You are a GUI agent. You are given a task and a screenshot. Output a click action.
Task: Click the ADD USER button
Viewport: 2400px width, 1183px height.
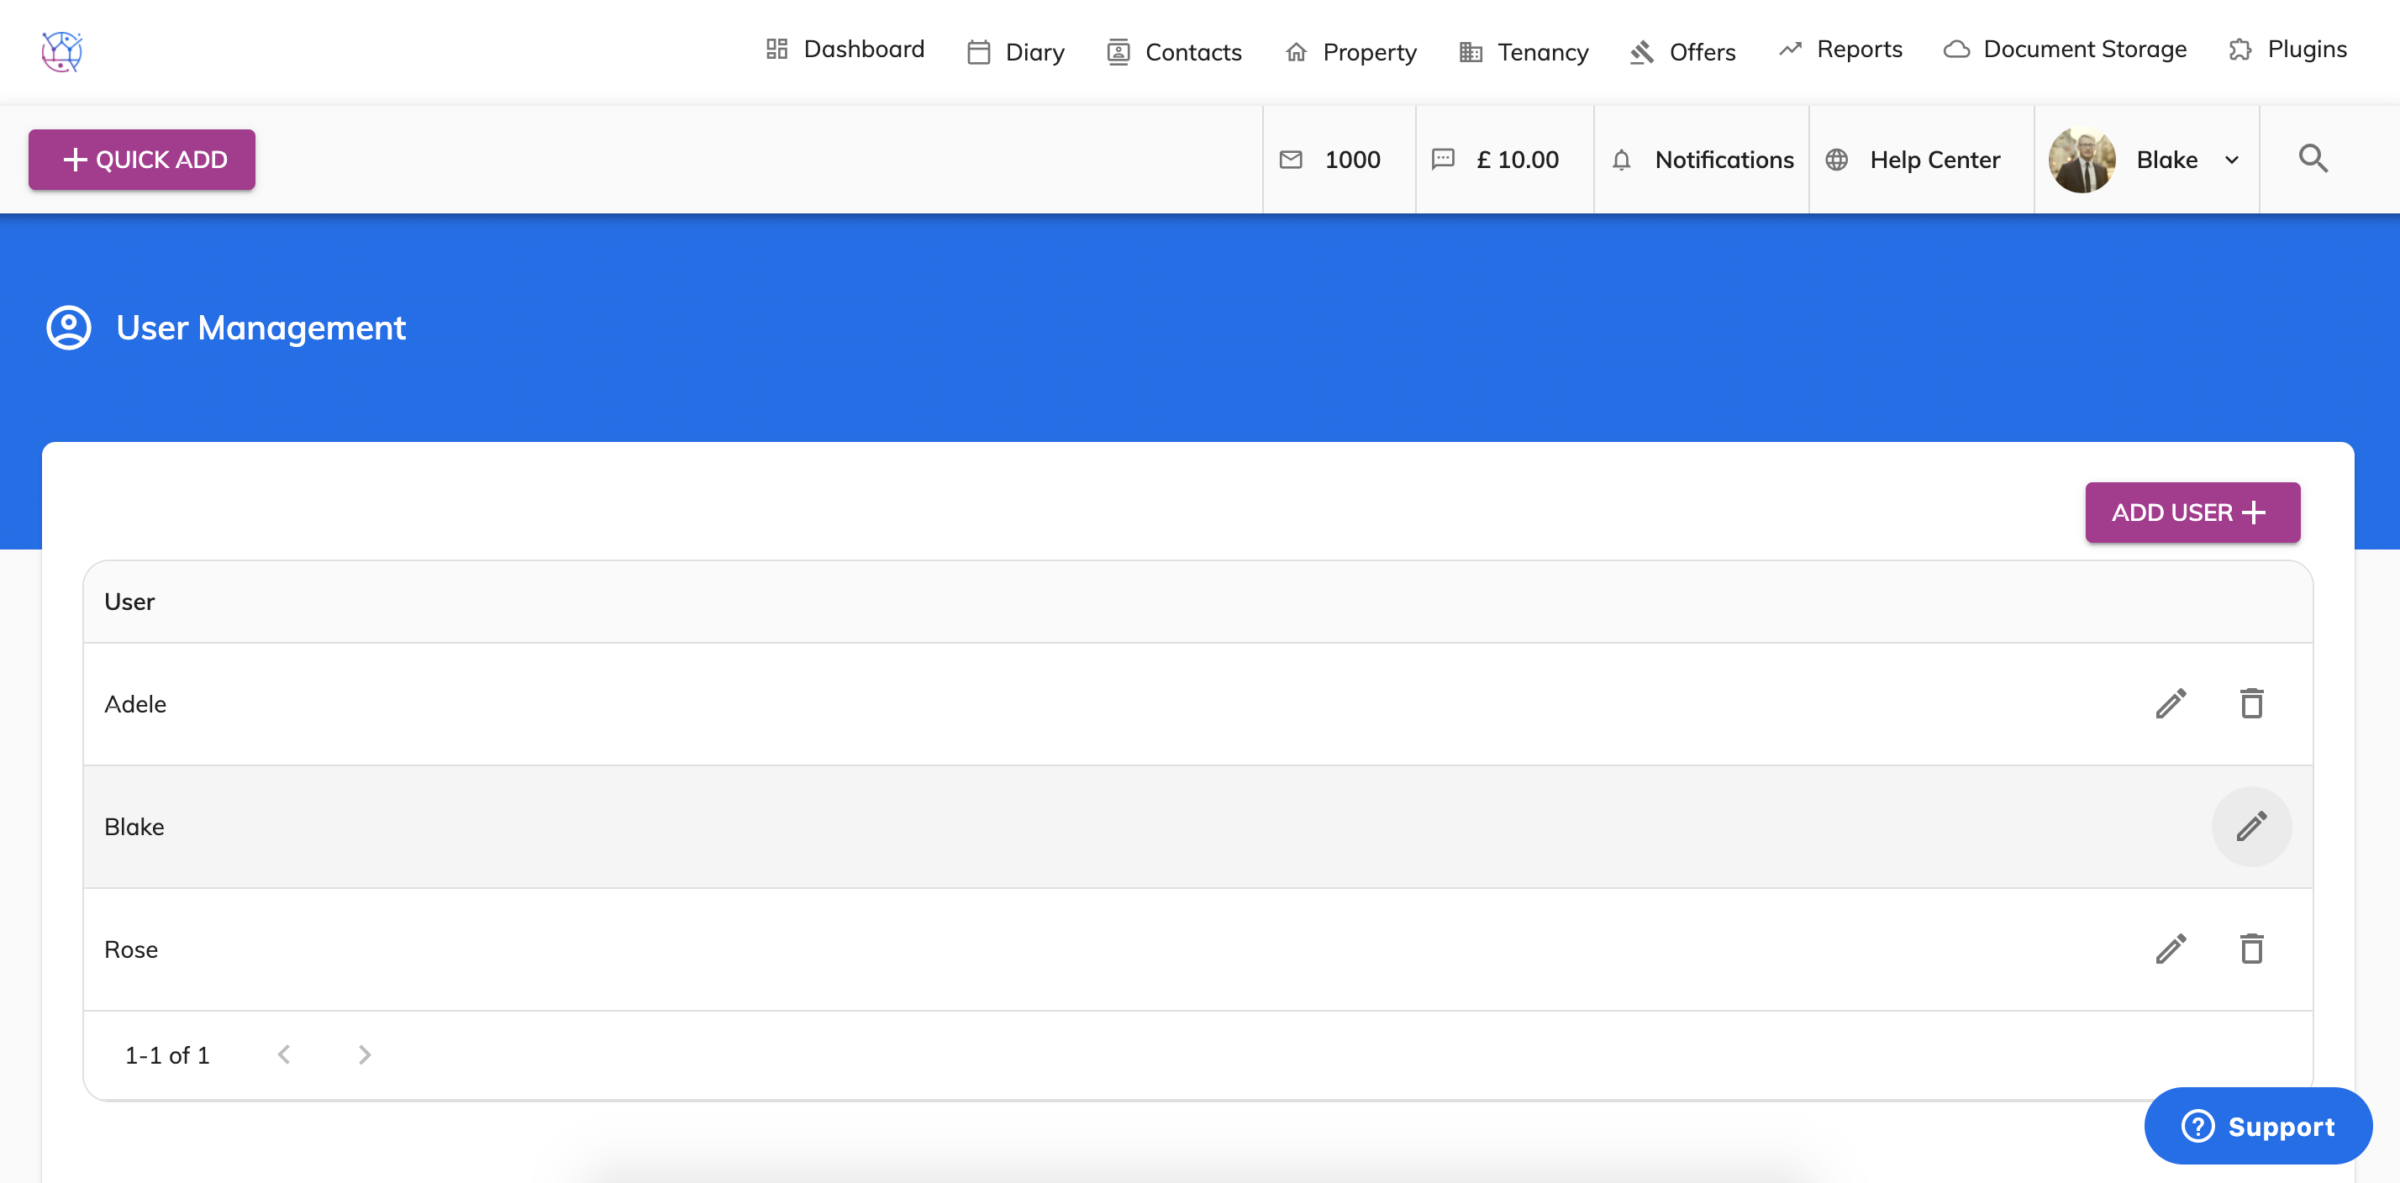click(x=2192, y=513)
